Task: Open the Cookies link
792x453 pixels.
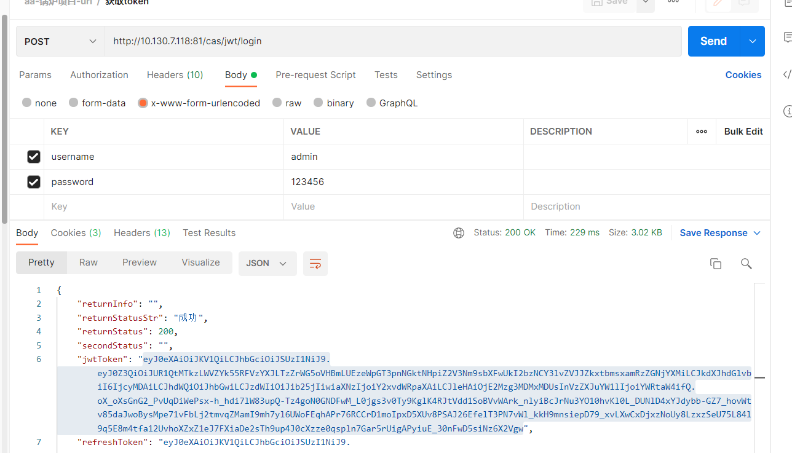Action: click(743, 74)
